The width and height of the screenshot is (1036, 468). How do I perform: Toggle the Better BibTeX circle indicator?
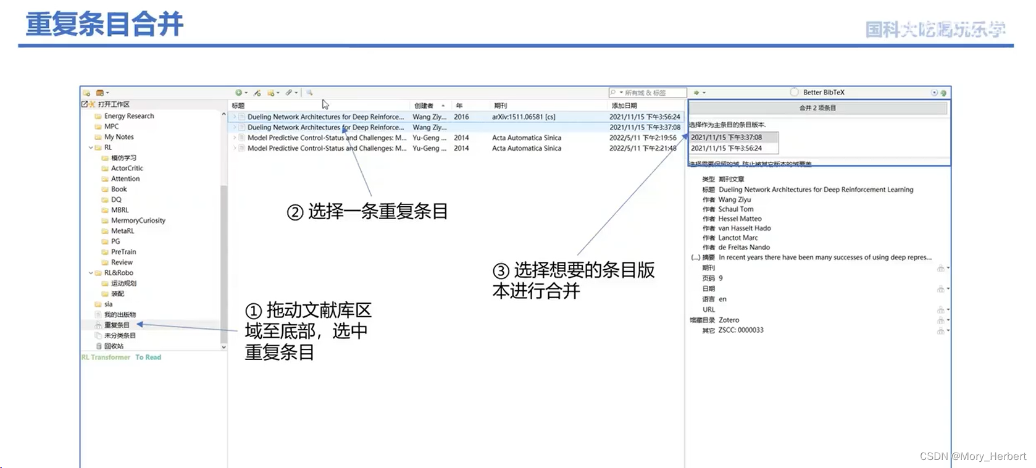(x=795, y=92)
